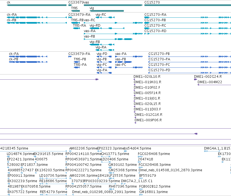Select the CG15270-RD transcript label
231x196 pixels.
[156, 31]
